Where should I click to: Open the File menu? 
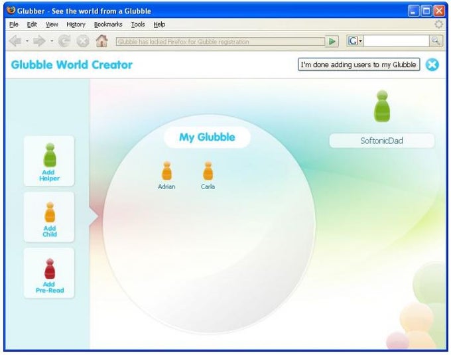(14, 25)
